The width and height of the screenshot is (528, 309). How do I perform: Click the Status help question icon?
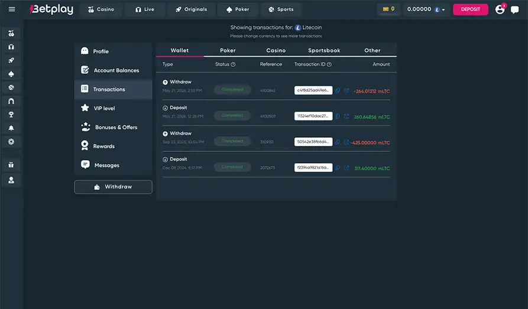tap(233, 64)
